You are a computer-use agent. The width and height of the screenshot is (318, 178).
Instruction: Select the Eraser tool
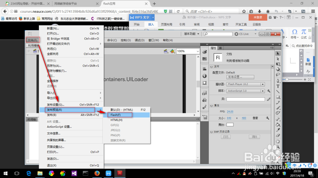click(278, 135)
